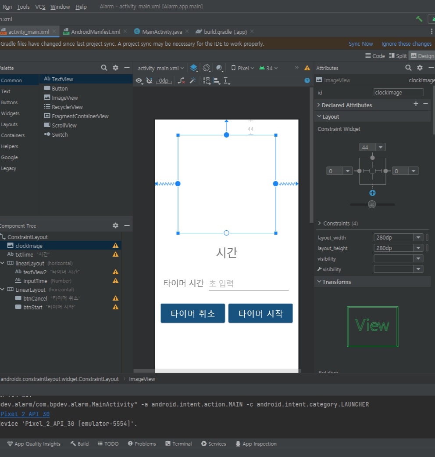The width and height of the screenshot is (435, 457).
Task: Minimize the Component Tree panel
Action: [127, 225]
